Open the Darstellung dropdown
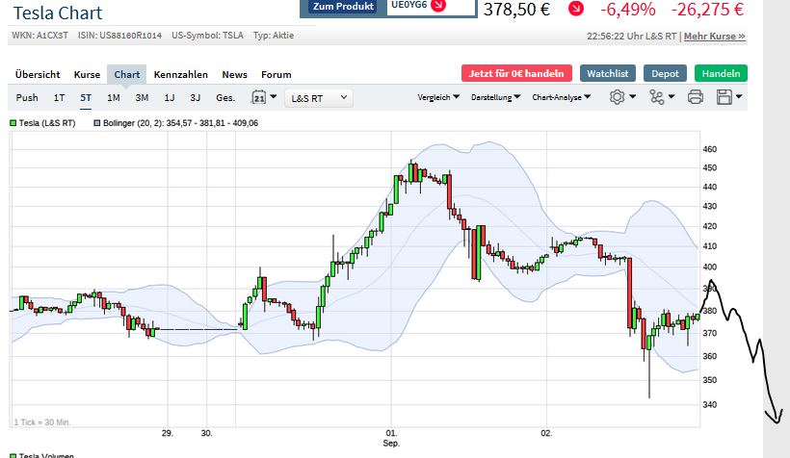The height and width of the screenshot is (458, 790). pyautogui.click(x=495, y=97)
